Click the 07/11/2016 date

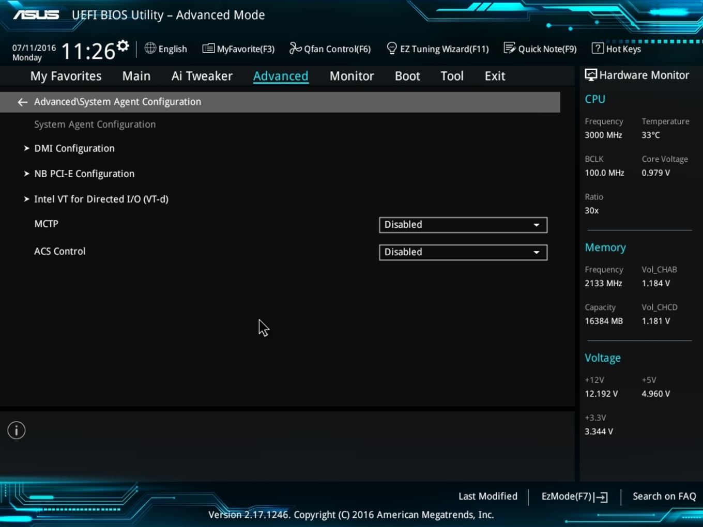34,48
